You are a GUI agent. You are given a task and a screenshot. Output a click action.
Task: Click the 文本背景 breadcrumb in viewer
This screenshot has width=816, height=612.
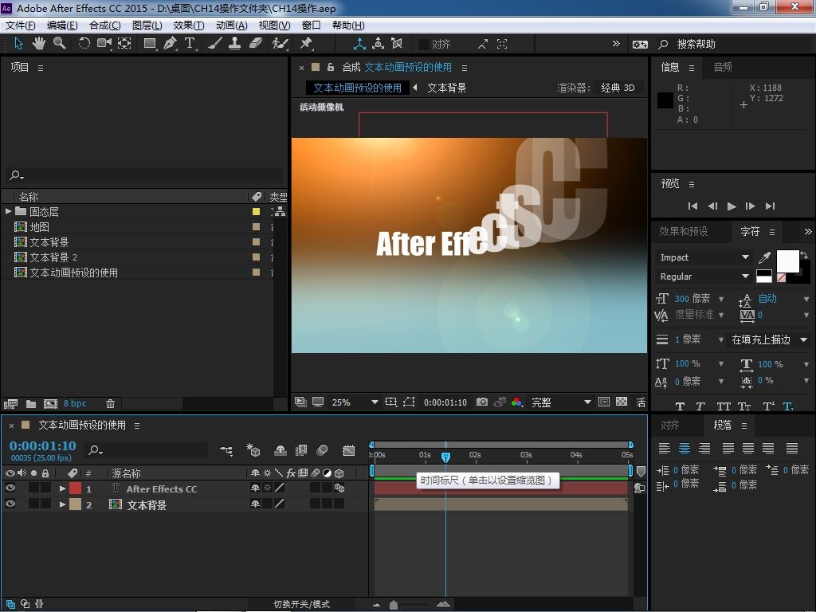(x=446, y=88)
